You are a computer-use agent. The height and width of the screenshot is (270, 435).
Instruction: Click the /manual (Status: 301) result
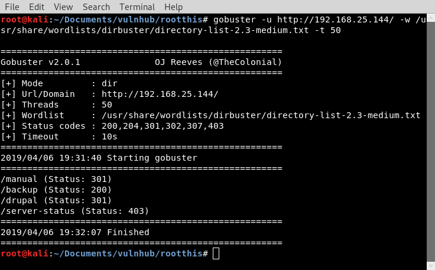(56, 179)
